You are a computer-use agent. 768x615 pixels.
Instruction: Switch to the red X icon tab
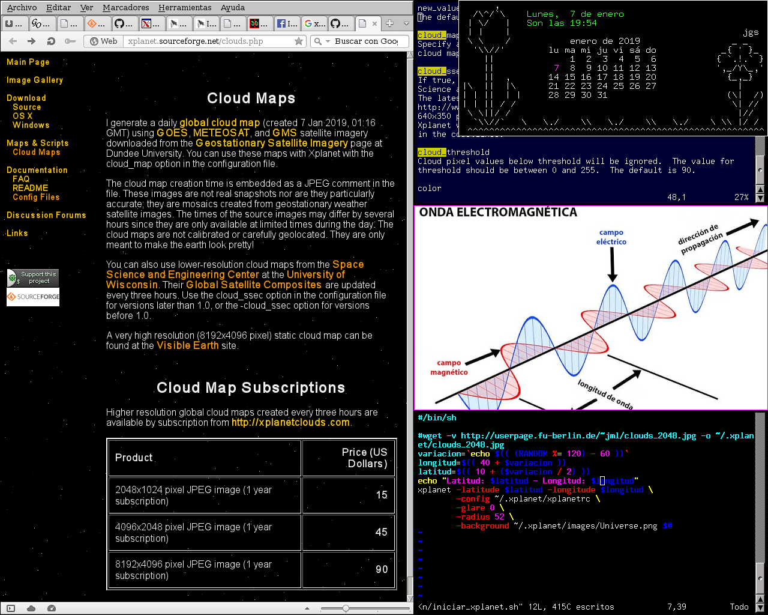point(152,23)
